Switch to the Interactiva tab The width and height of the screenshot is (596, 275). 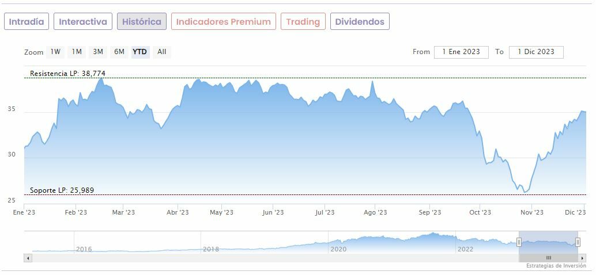click(83, 22)
